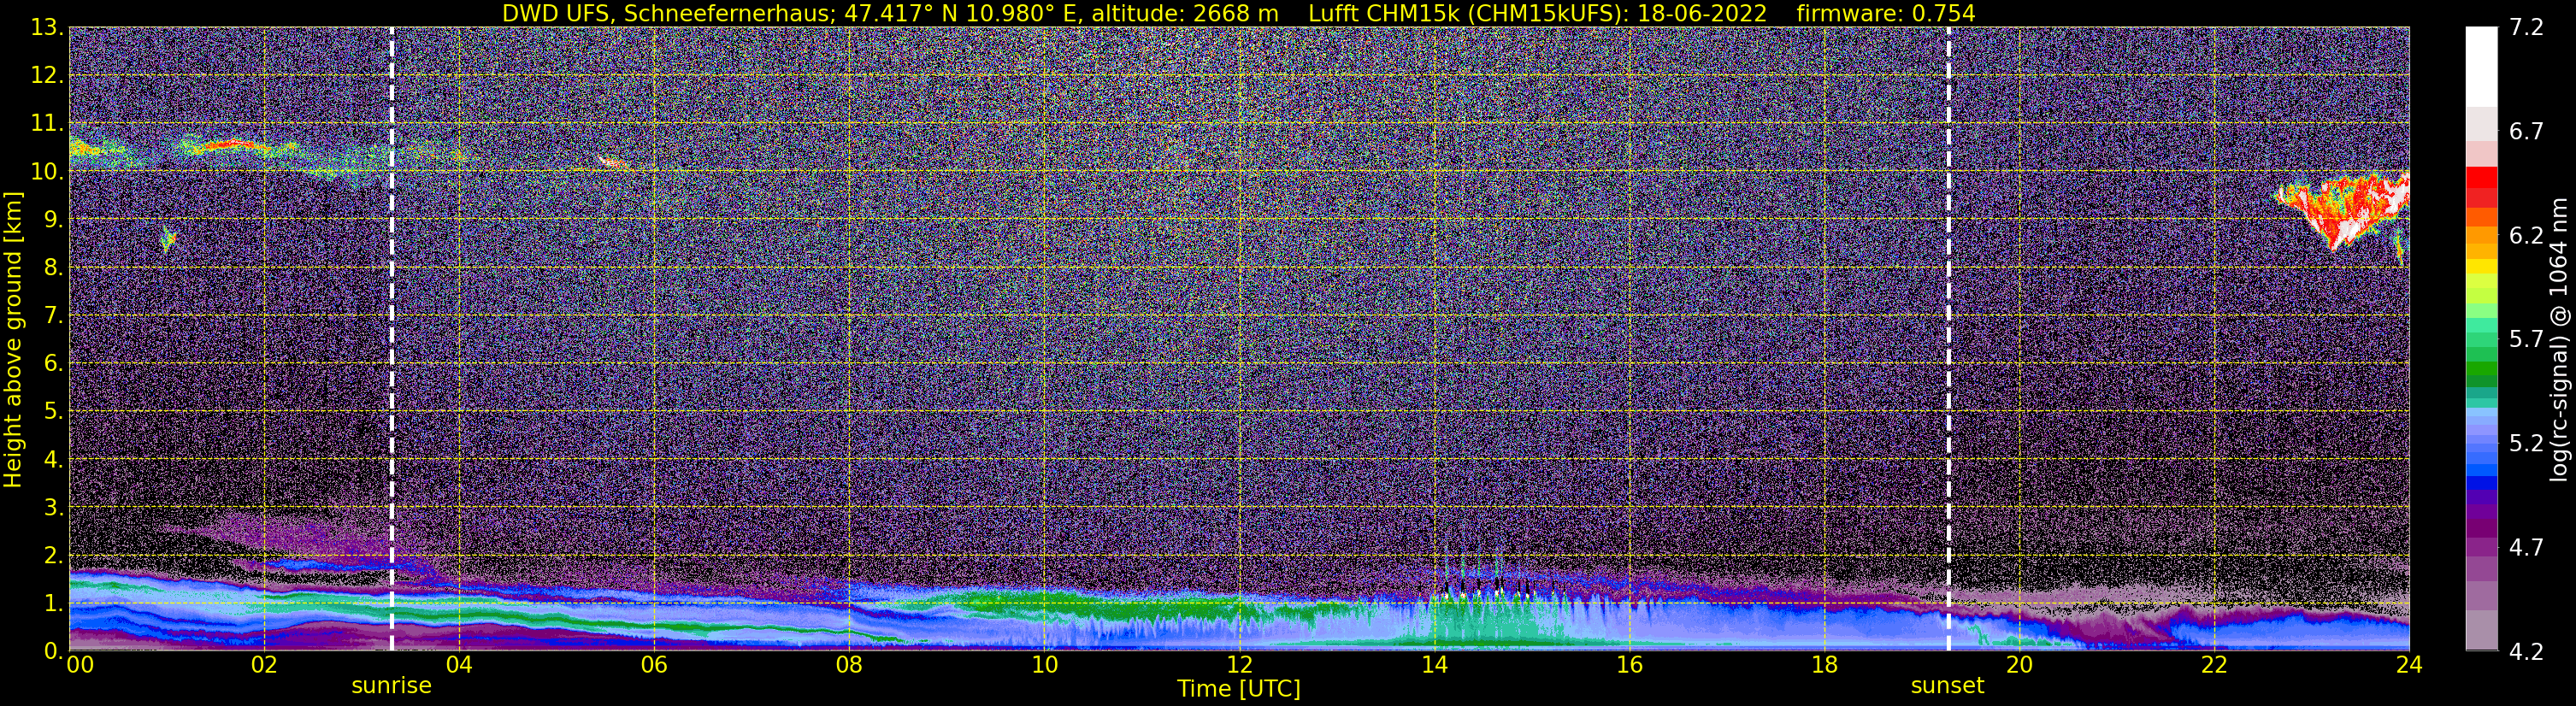
Task: Click the bright red band of the colorbar
Action: click(2481, 177)
